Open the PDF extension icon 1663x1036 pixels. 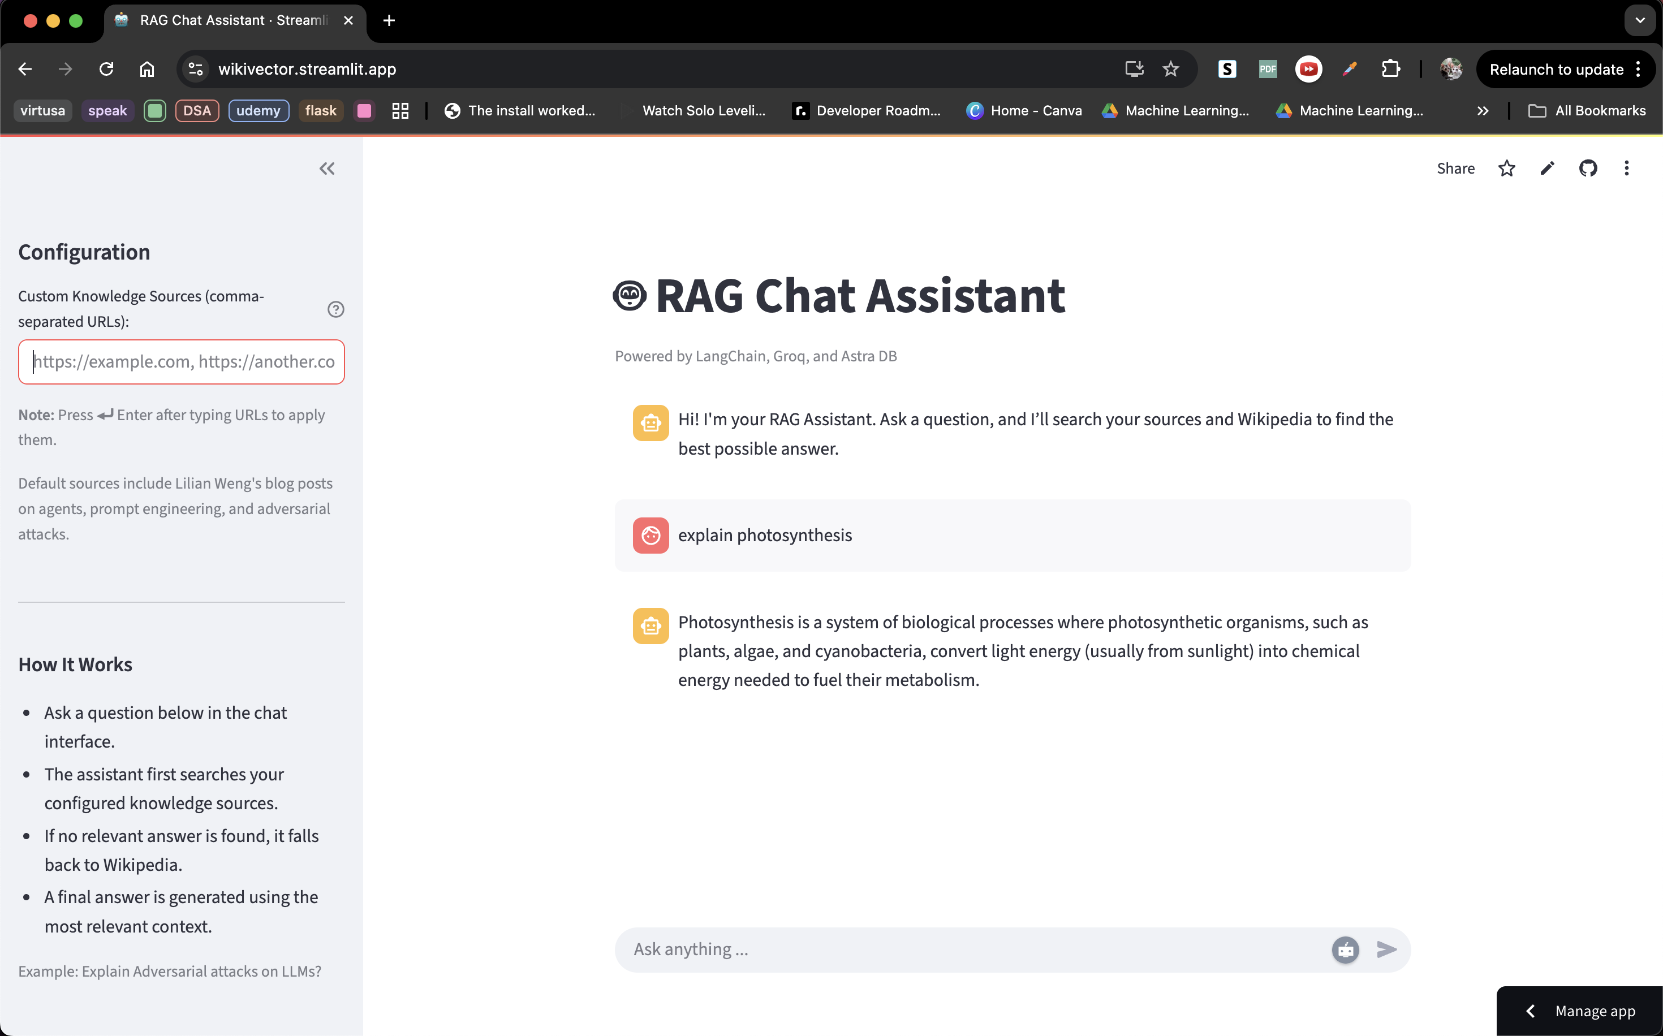pyautogui.click(x=1268, y=69)
